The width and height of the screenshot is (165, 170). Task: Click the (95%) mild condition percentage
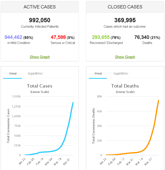pos(28,38)
